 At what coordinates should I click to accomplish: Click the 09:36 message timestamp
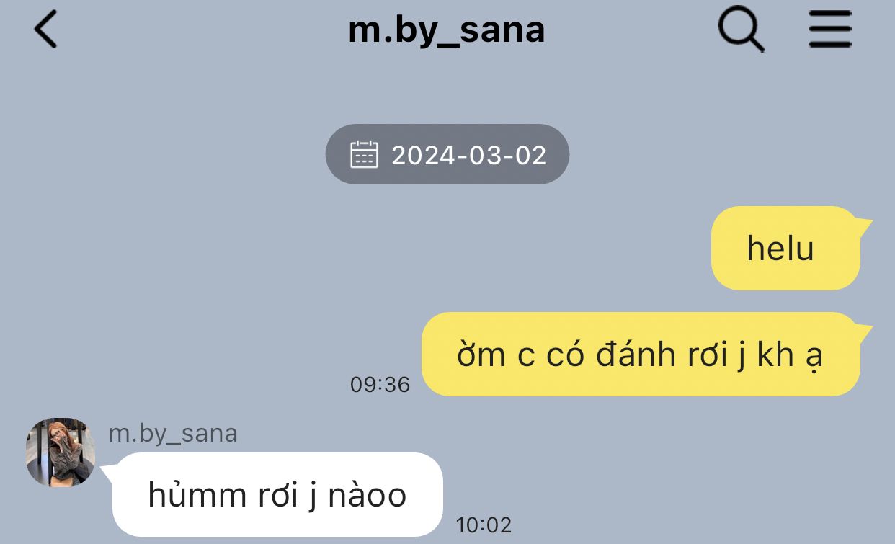380,385
